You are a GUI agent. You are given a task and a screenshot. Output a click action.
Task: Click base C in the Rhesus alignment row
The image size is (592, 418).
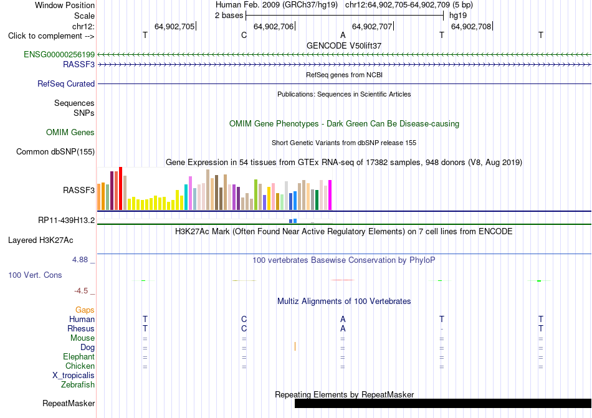(x=244, y=328)
